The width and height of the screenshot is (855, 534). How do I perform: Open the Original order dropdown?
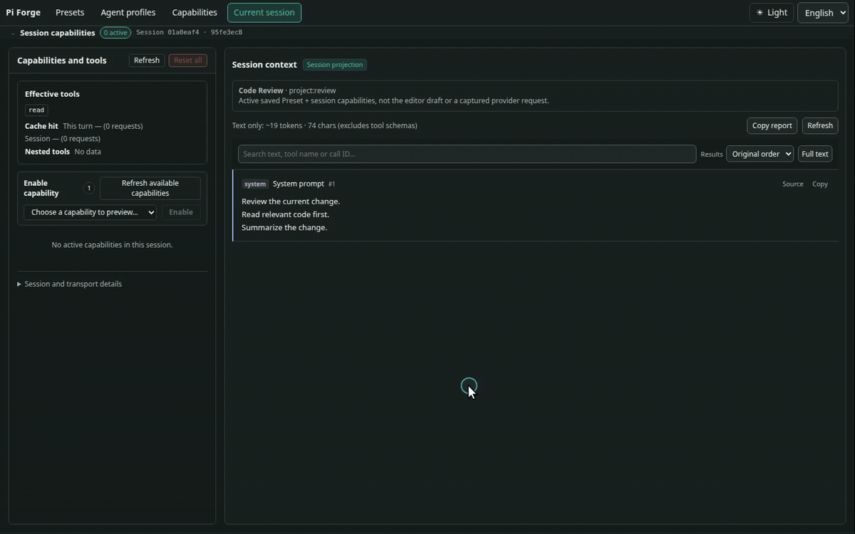(x=760, y=154)
